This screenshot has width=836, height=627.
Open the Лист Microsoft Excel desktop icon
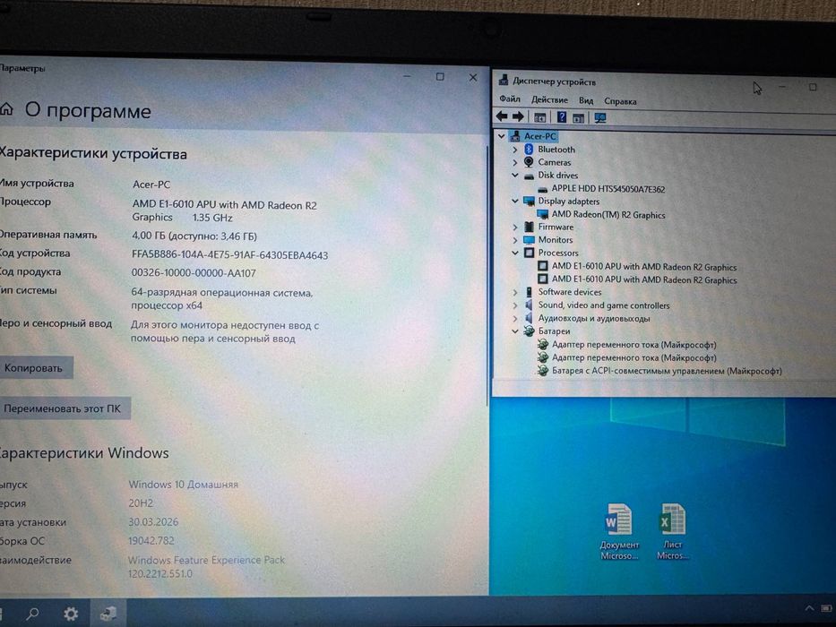(672, 531)
